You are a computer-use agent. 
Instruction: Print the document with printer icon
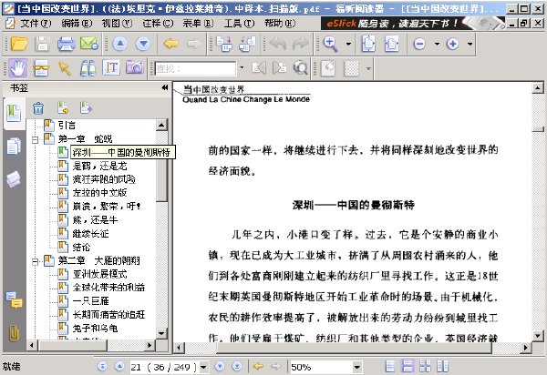[66, 45]
